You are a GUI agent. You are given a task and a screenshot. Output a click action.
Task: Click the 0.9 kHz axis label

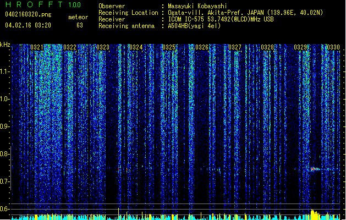[5, 127]
